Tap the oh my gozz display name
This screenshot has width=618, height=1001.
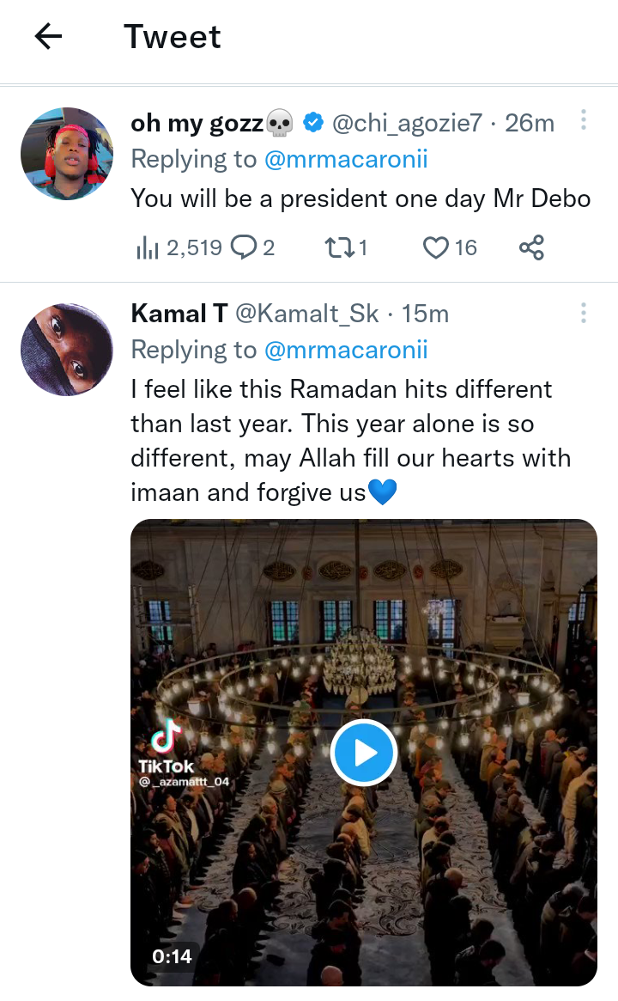(197, 124)
